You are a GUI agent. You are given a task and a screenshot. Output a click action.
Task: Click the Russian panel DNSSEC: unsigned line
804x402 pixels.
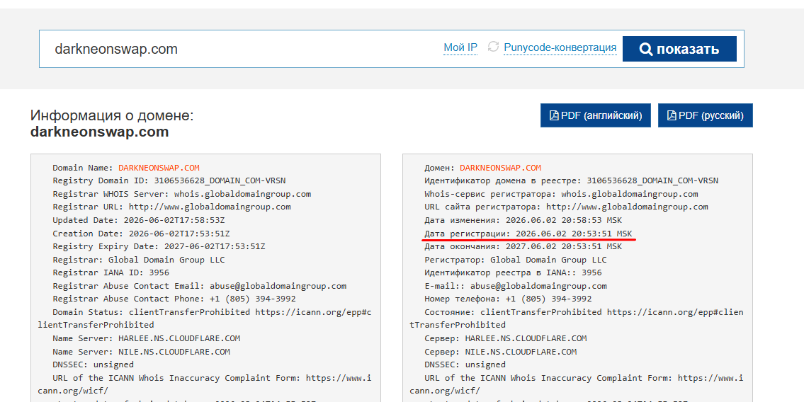point(465,364)
